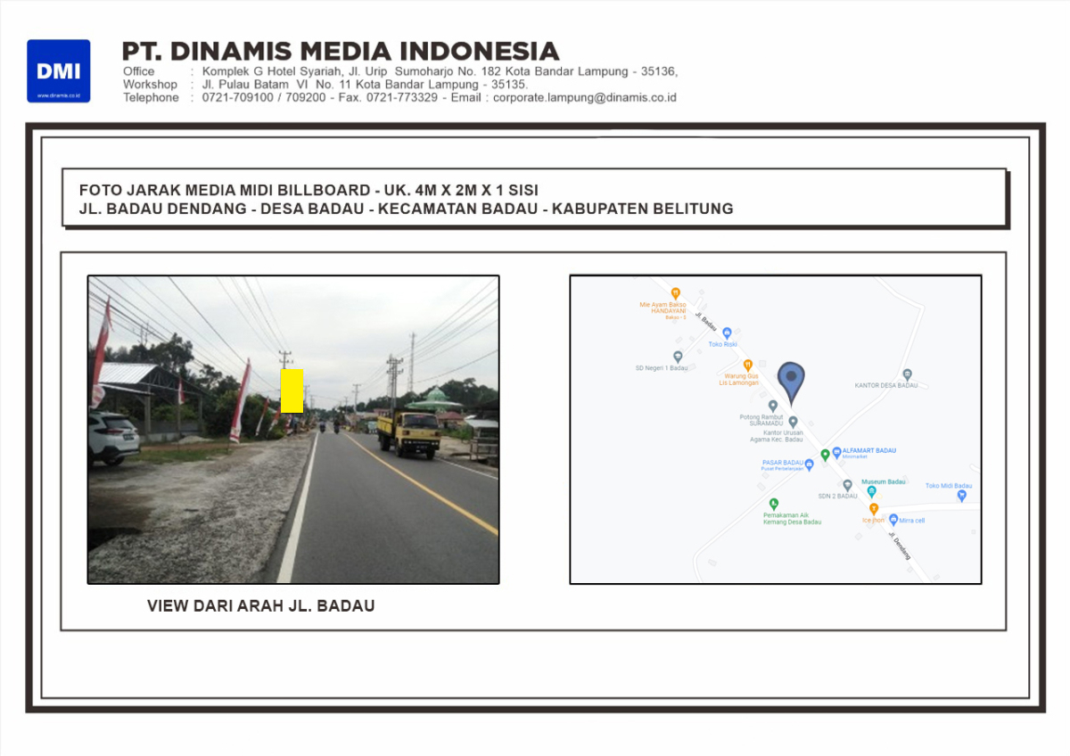Click the yellow billboard placeholder in photo

click(x=292, y=390)
